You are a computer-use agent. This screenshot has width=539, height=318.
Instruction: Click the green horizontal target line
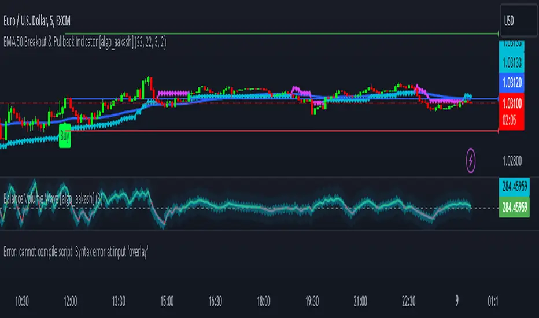point(282,34)
